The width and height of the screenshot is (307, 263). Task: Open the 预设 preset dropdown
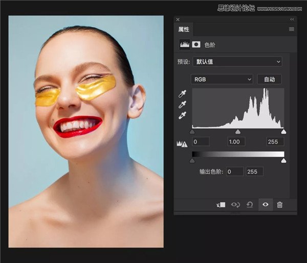[237, 62]
